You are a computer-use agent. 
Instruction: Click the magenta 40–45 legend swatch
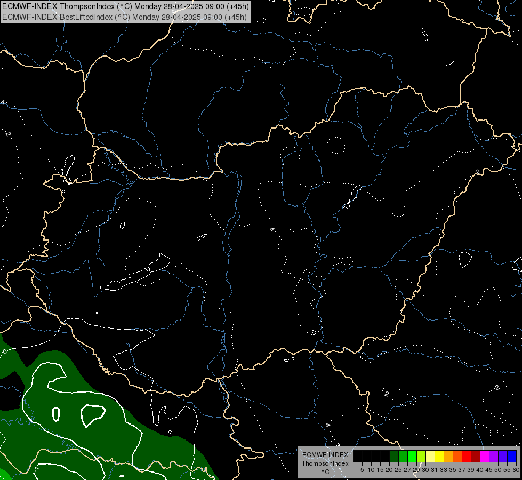tap(485, 456)
